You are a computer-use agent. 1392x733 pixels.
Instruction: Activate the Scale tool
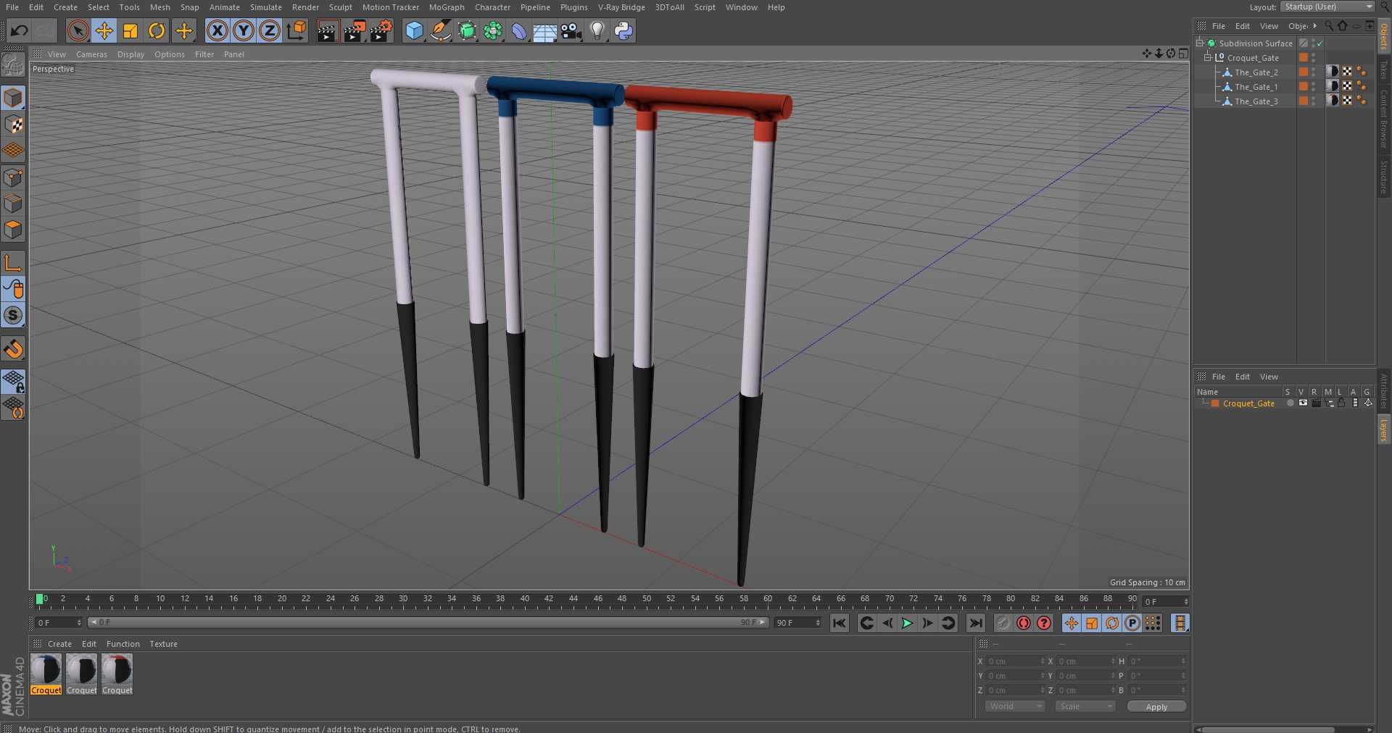(x=130, y=30)
